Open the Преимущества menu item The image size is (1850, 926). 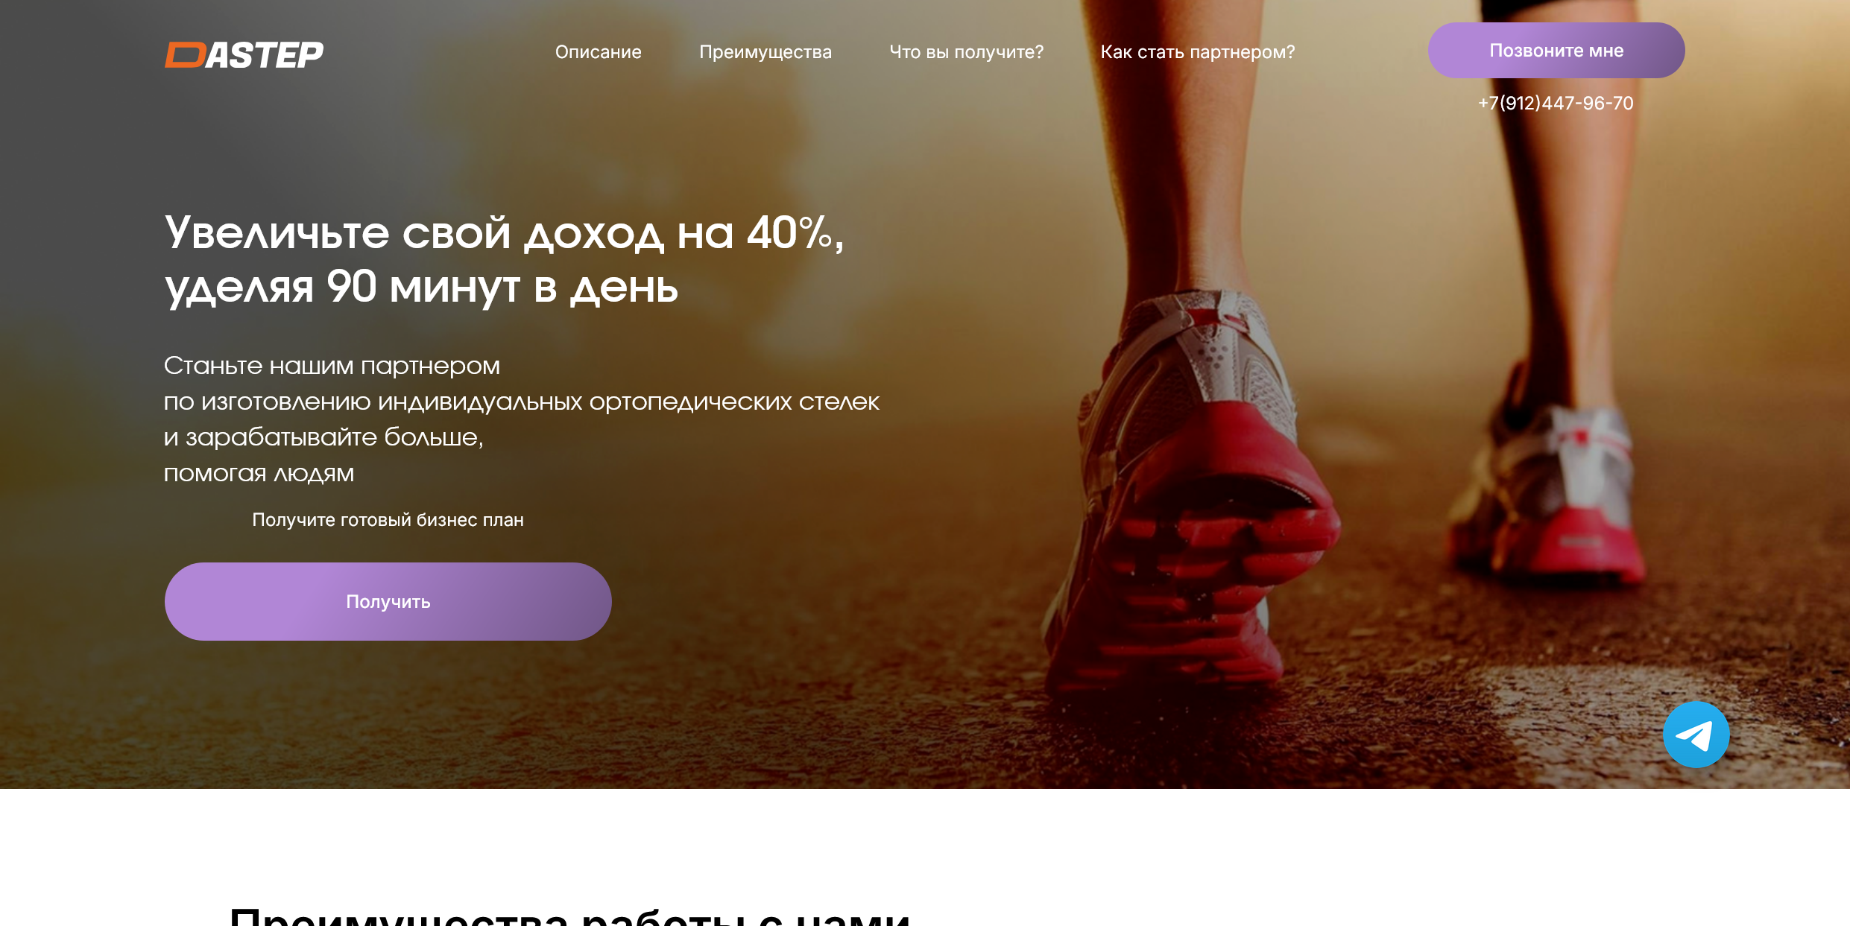click(765, 52)
